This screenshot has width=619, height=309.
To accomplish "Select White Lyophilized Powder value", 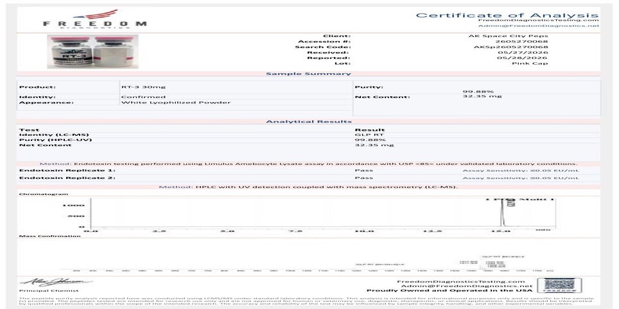I will click(176, 103).
